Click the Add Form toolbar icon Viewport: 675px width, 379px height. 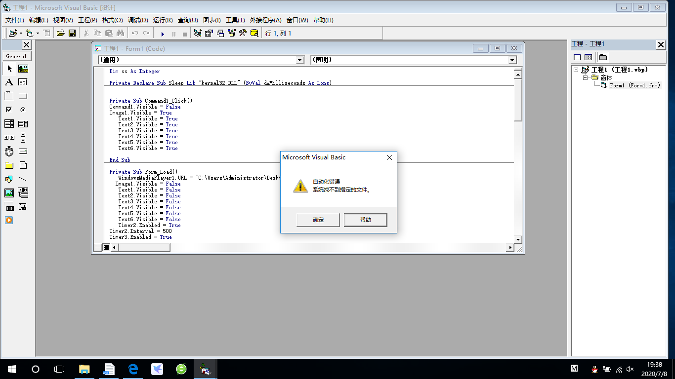click(29, 33)
